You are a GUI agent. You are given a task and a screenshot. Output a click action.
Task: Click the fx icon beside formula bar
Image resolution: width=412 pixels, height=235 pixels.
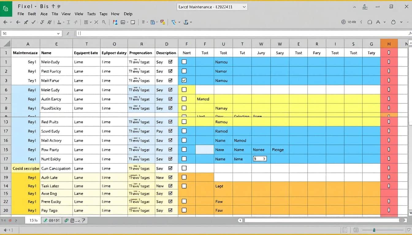(68, 34)
